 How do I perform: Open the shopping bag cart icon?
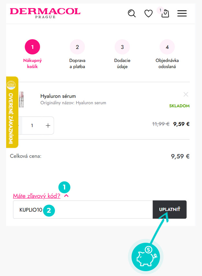coord(165,13)
